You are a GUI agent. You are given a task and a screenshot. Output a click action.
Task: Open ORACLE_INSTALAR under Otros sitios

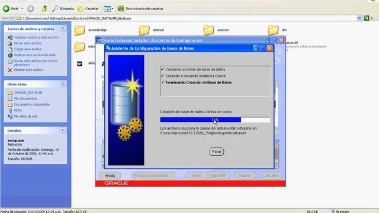click(28, 93)
